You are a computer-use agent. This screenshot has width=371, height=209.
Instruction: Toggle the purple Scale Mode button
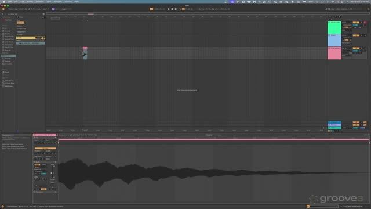click(x=53, y=9)
